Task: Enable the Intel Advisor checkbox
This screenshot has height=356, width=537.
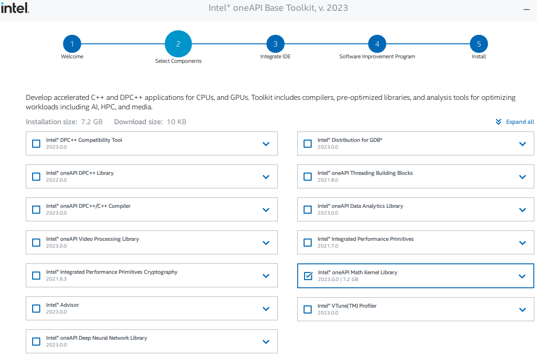Action: click(36, 309)
